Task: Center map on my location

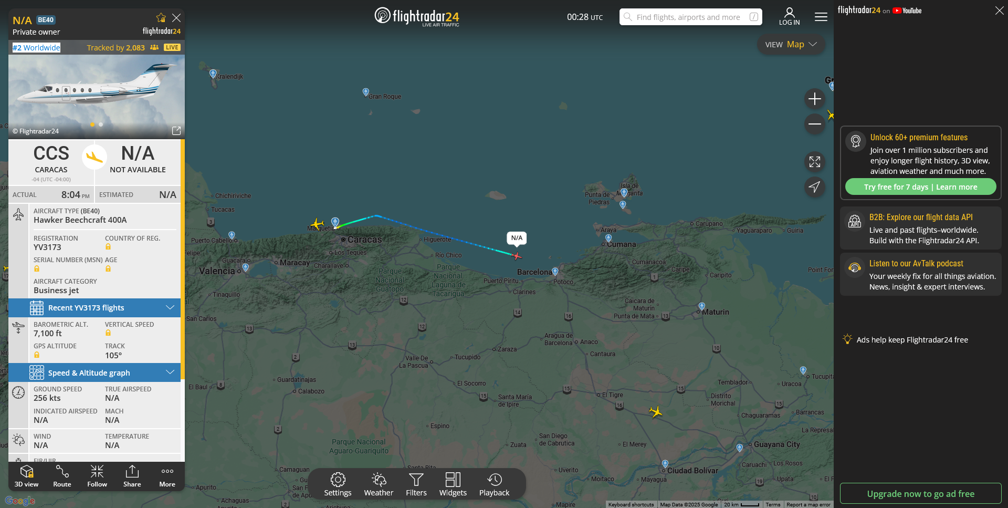Action: (814, 187)
